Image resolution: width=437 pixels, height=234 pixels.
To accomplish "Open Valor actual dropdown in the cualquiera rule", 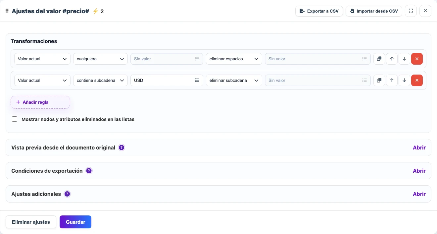I will 42,59.
